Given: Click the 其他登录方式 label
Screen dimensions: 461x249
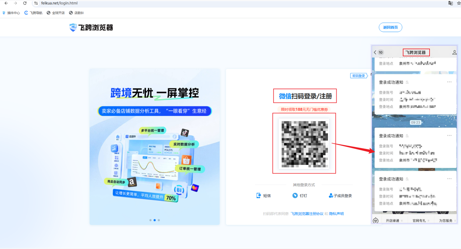Looking at the screenshot, I should click(x=304, y=185).
